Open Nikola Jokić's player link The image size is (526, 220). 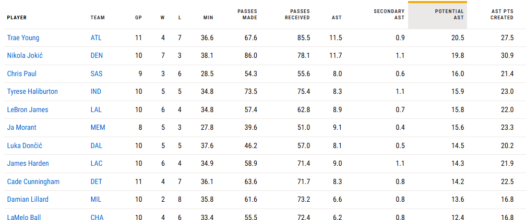[x=25, y=56]
